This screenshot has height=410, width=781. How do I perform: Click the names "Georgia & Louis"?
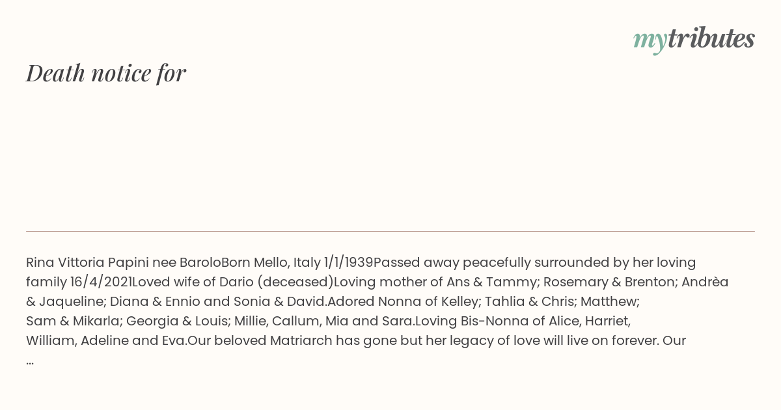point(176,321)
